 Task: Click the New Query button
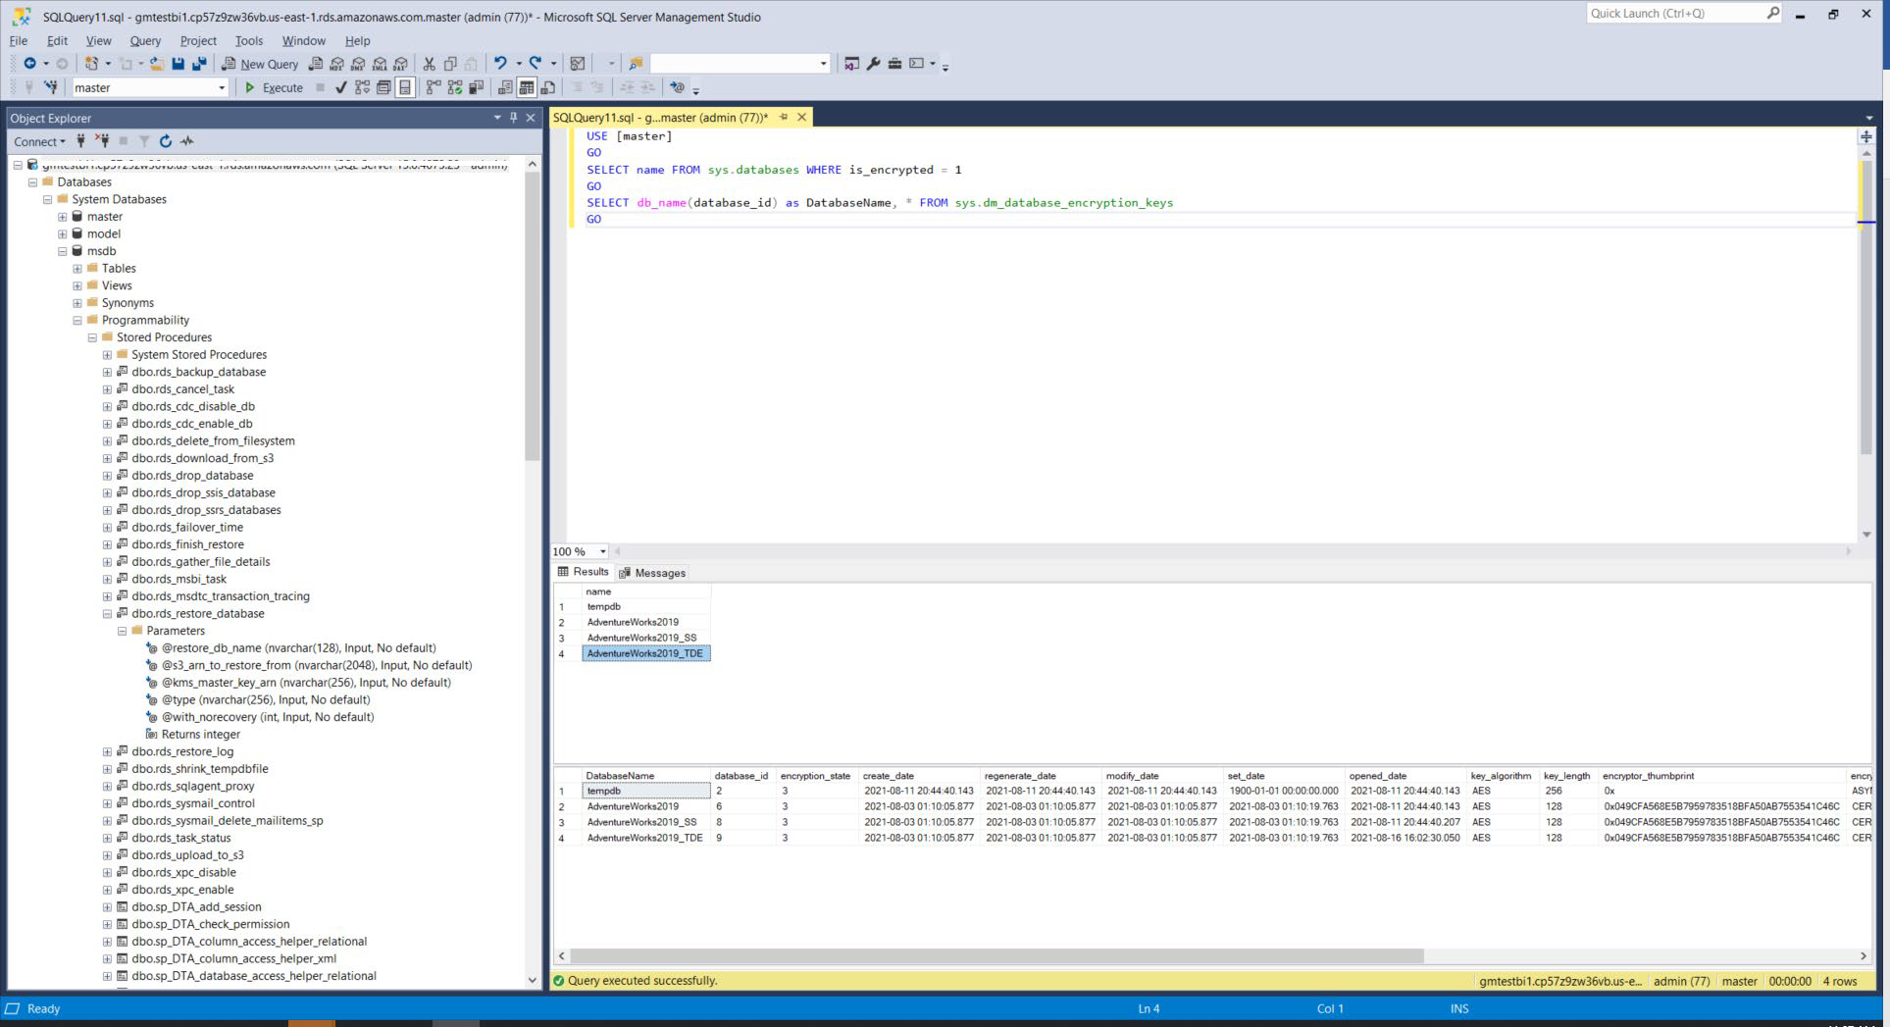[x=260, y=64]
